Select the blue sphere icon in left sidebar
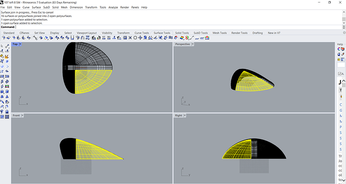346x184 pixels. (x=2, y=66)
